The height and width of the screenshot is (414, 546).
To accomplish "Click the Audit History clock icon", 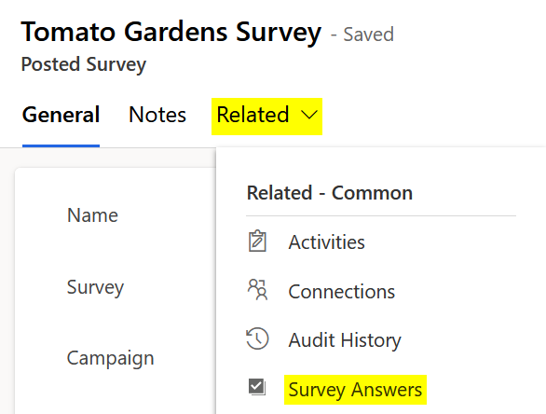I will [257, 338].
